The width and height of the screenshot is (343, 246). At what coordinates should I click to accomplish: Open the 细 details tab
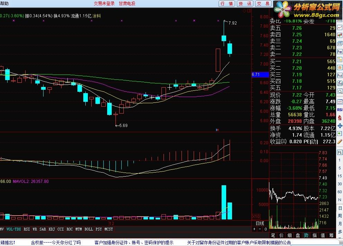[290, 235]
